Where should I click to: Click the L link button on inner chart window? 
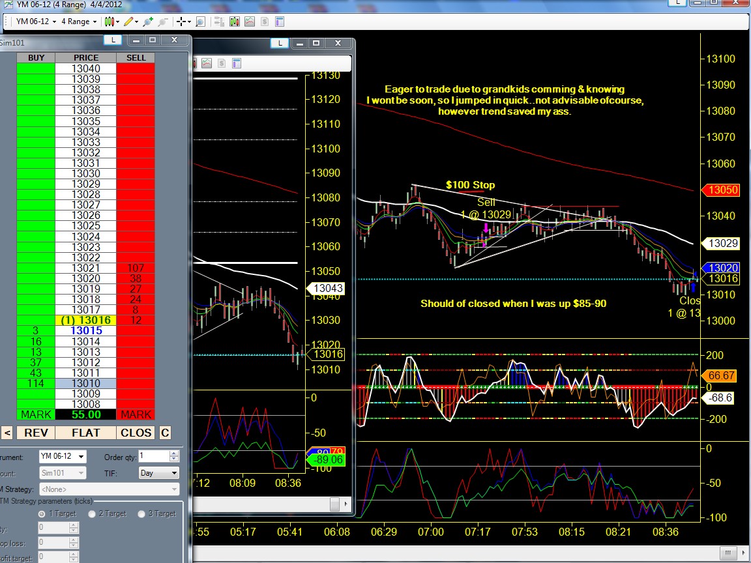click(x=280, y=43)
